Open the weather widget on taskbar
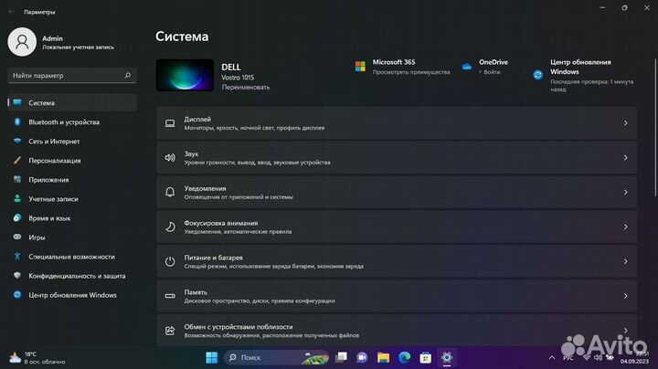This screenshot has height=369, width=658. pos(37,358)
